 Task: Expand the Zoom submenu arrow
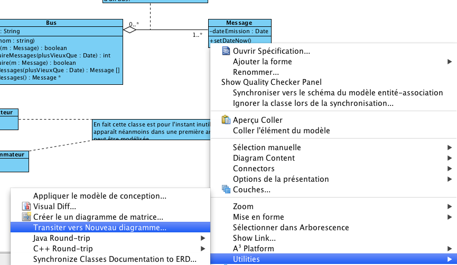tap(449, 207)
